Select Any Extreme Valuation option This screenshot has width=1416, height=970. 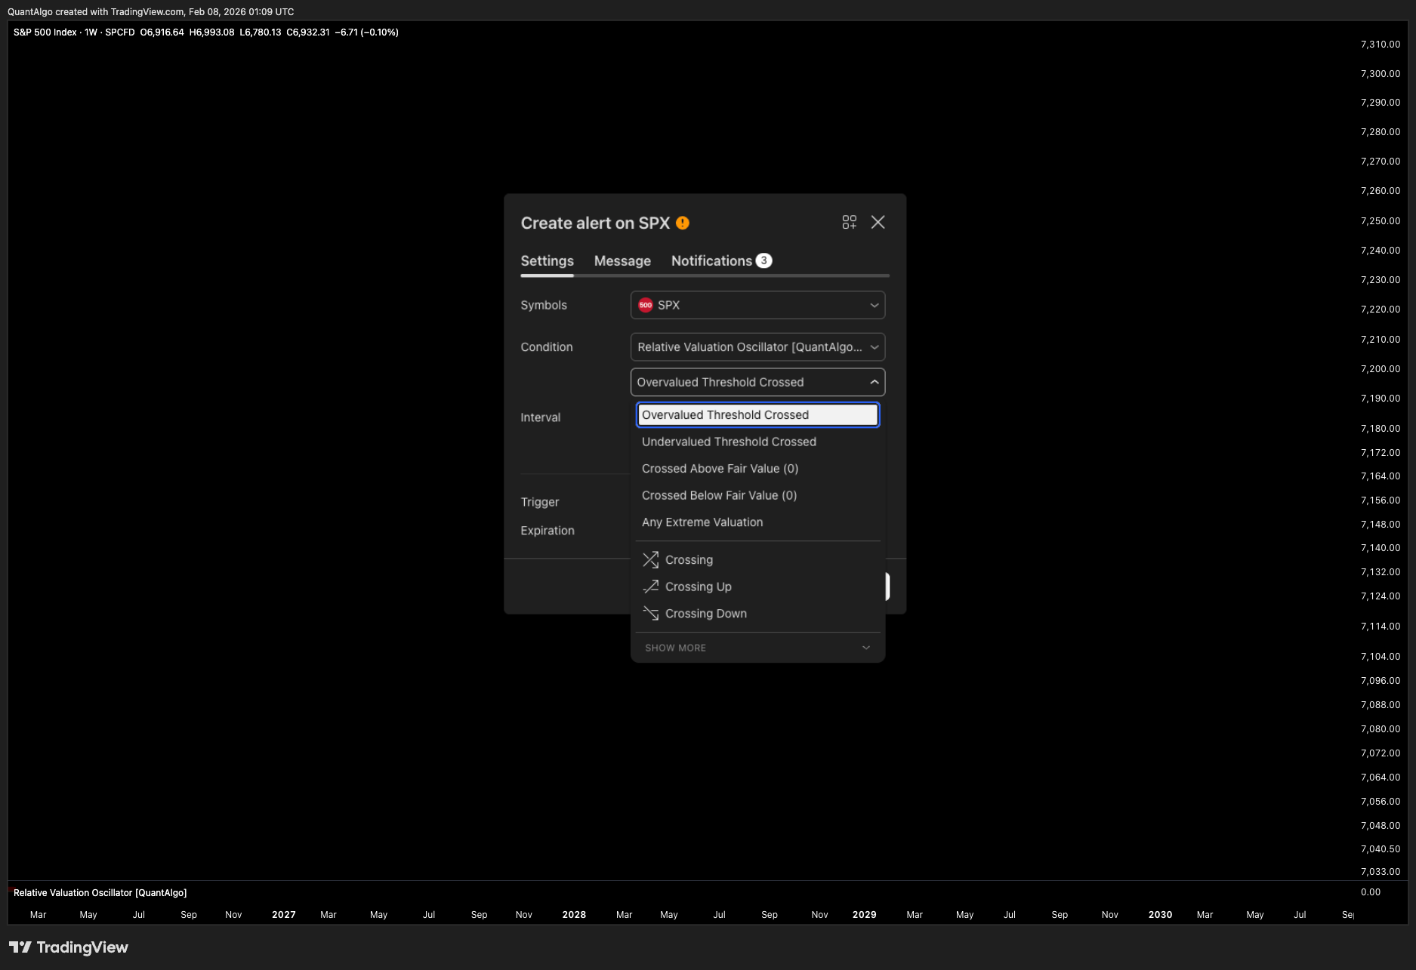pyautogui.click(x=757, y=522)
